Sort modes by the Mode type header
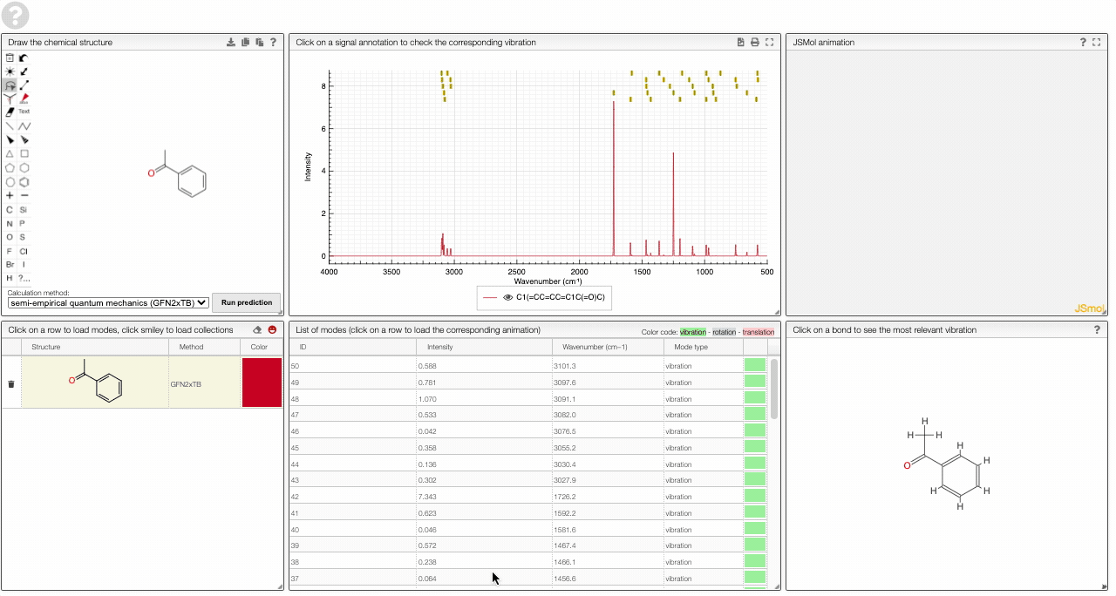This screenshot has width=1116, height=596. 703,347
